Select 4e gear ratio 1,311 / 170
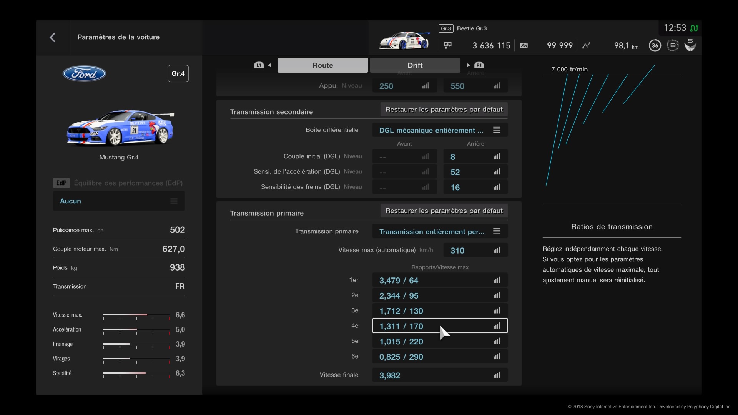 (x=440, y=326)
